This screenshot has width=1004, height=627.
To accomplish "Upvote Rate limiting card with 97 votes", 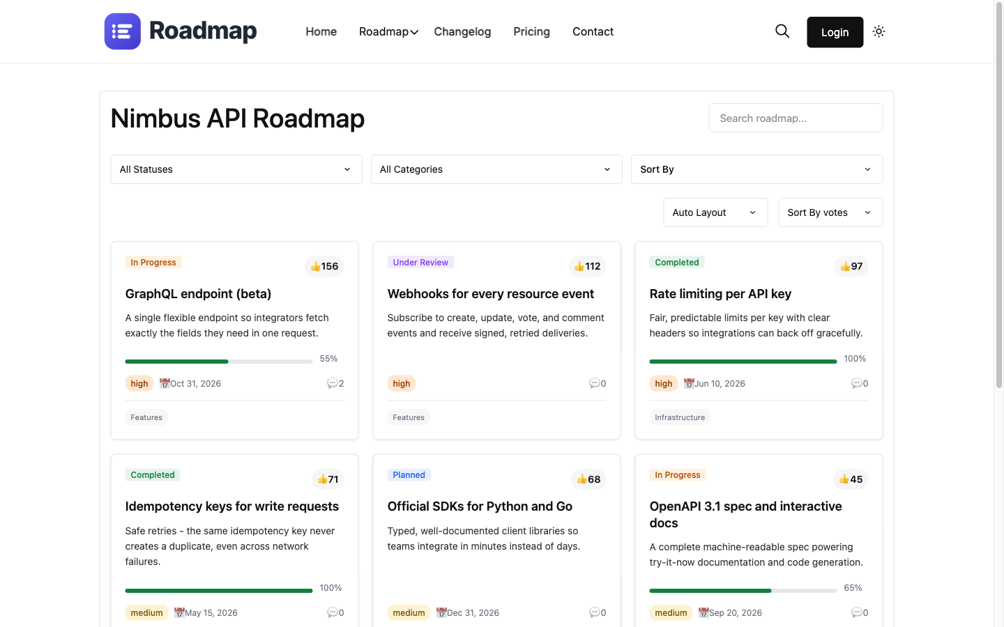I will point(851,266).
